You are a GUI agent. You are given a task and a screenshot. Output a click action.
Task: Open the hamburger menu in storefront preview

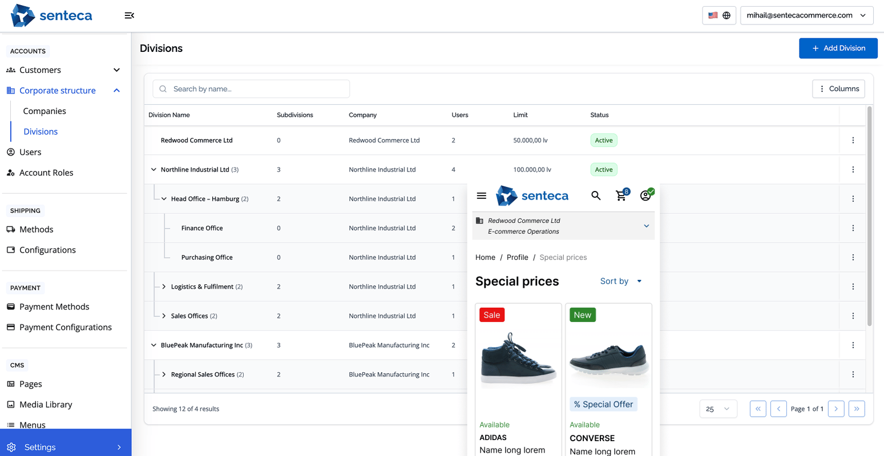click(x=482, y=196)
